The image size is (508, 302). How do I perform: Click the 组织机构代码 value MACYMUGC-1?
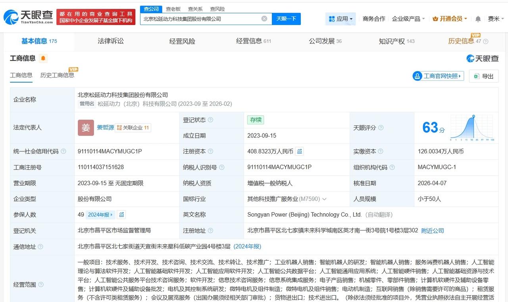click(437, 167)
